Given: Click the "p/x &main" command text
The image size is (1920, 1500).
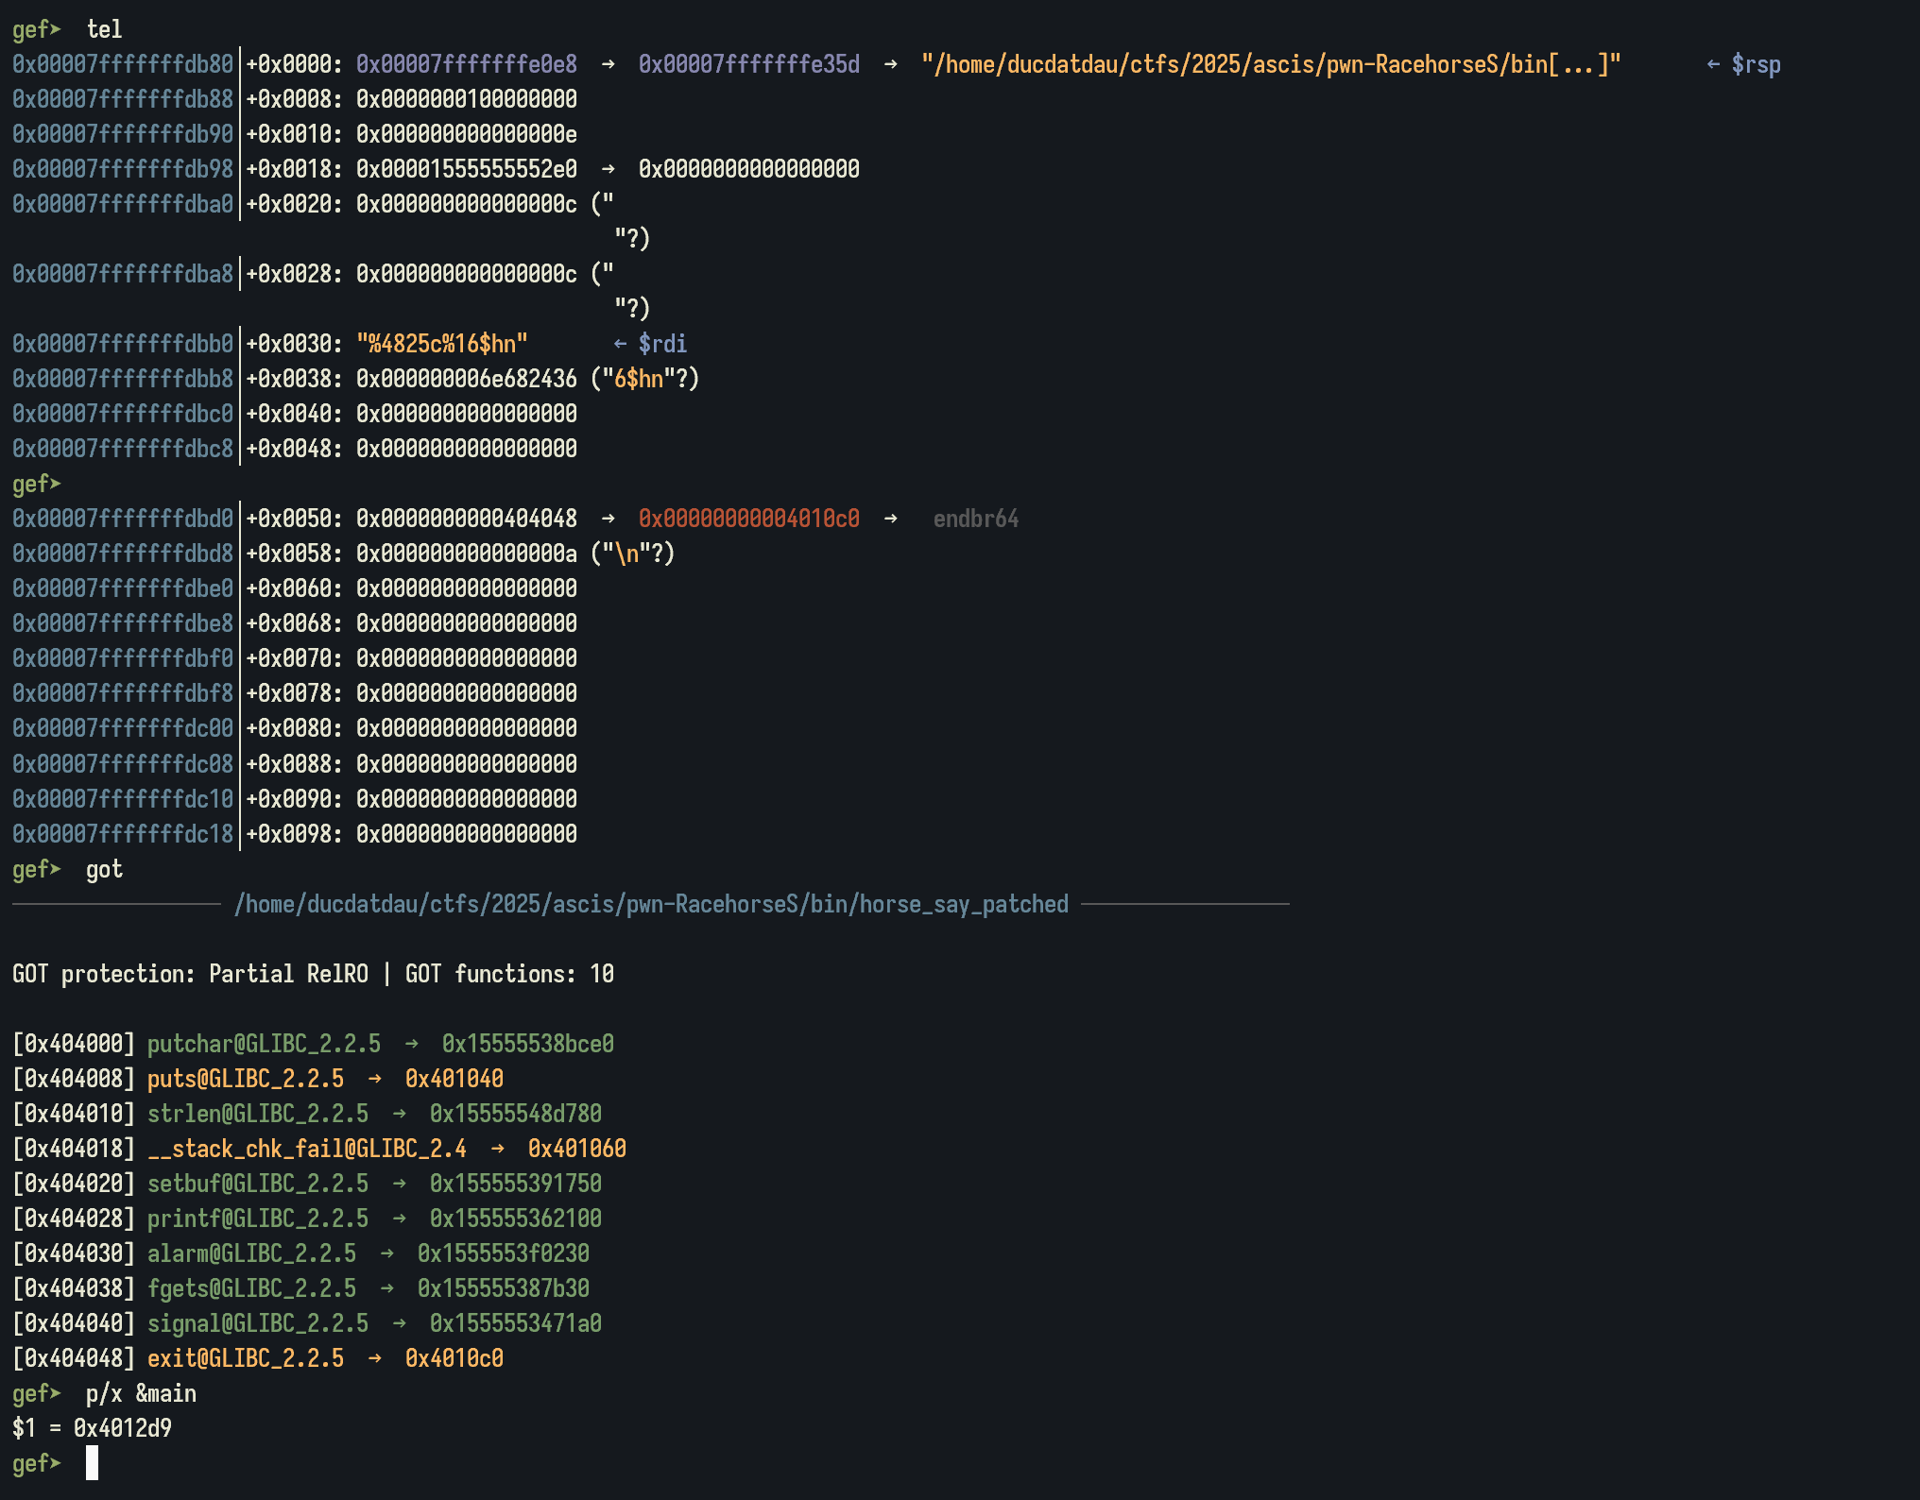Looking at the screenshot, I should click(x=141, y=1393).
